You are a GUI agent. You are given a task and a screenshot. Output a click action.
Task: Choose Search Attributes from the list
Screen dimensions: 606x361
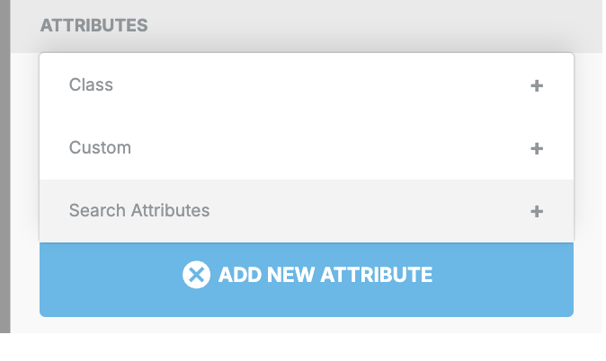click(x=307, y=211)
